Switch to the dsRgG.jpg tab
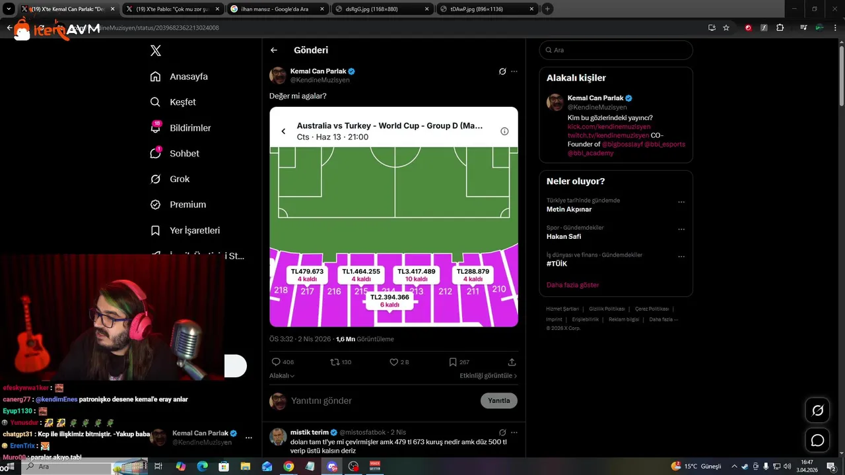The height and width of the screenshot is (475, 845). click(382, 9)
